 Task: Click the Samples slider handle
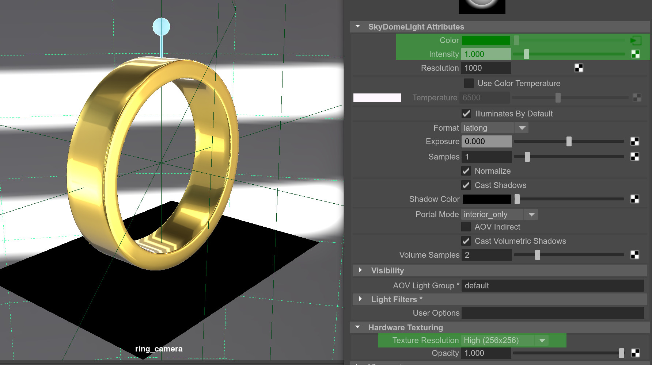(x=527, y=157)
